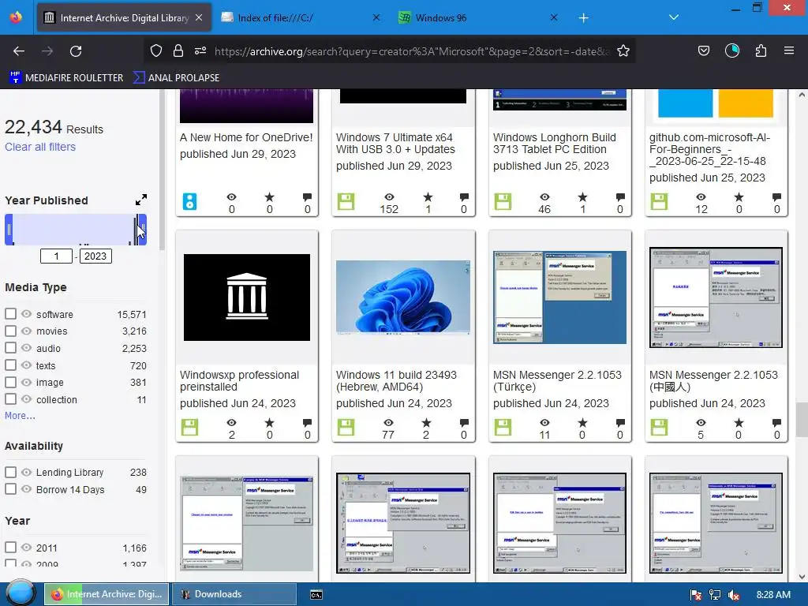808x606 pixels.
Task: Open the Firefox extensions puzzle icon
Action: tap(761, 51)
